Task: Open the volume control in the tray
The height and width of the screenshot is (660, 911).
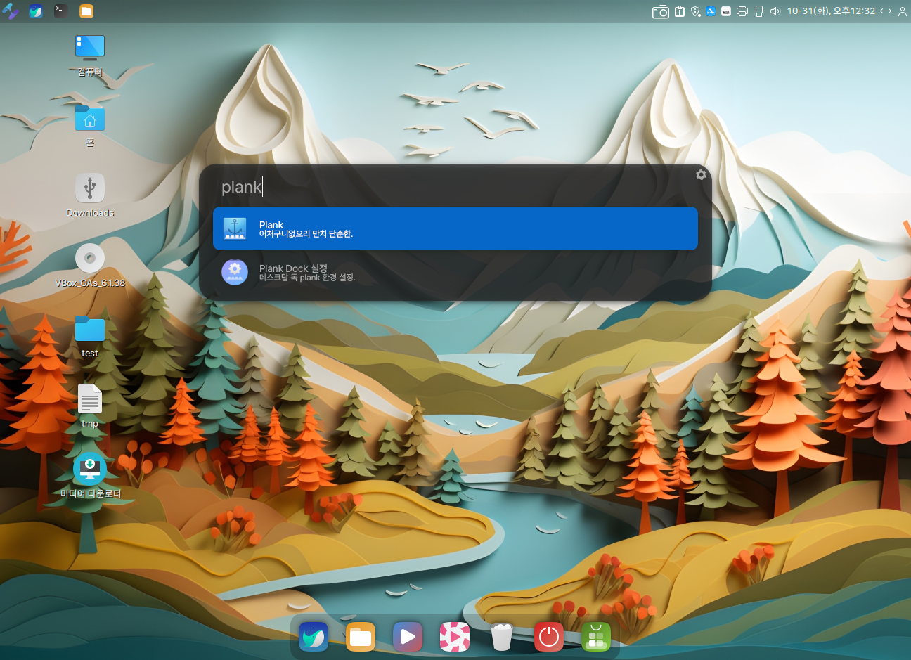Action: click(x=775, y=11)
